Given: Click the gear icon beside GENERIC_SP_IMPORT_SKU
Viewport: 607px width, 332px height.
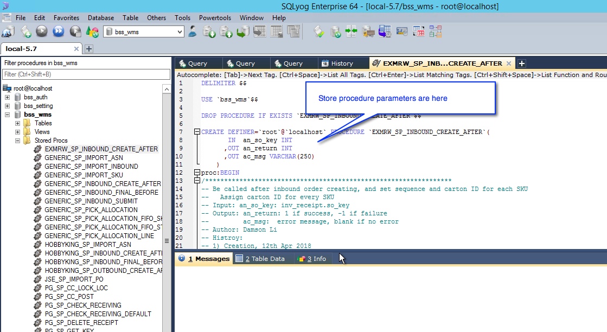Looking at the screenshot, I should click(x=37, y=175).
